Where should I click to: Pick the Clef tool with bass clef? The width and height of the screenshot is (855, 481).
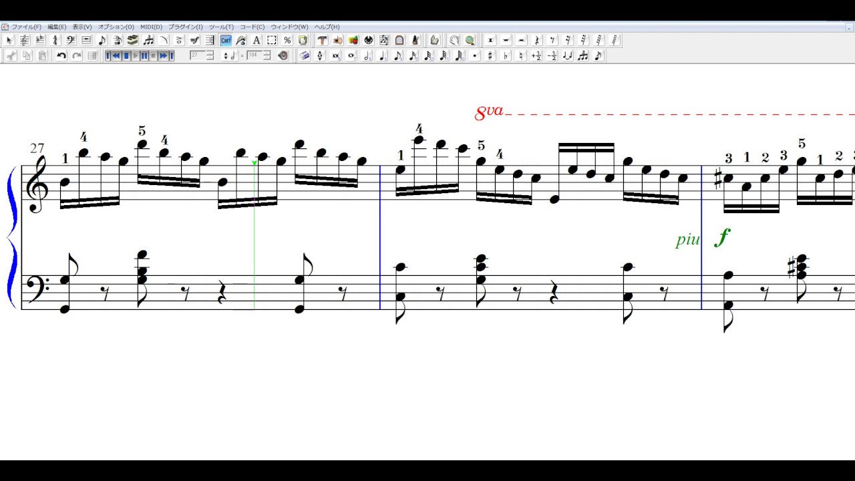71,40
